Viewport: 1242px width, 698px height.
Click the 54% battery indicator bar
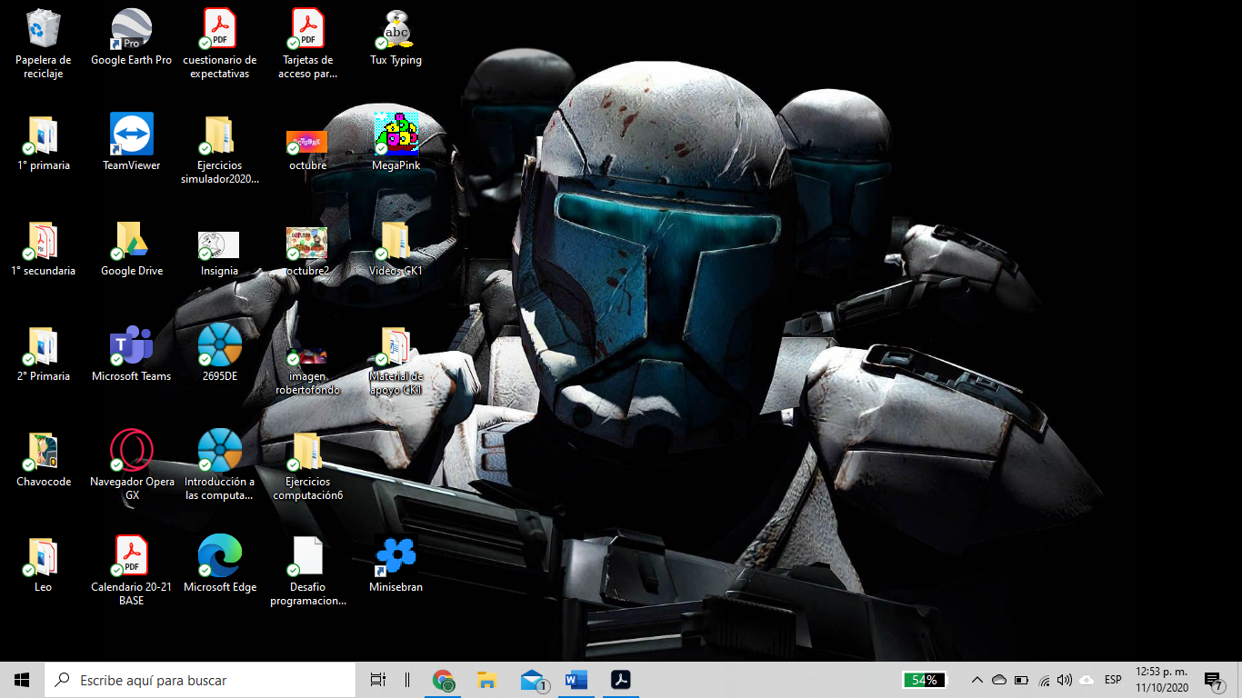click(x=925, y=680)
